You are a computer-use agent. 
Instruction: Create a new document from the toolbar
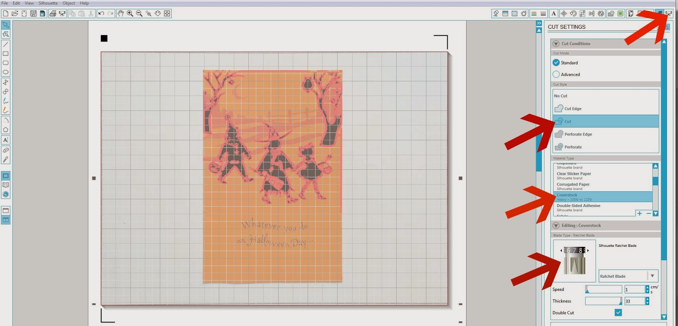tap(6, 14)
